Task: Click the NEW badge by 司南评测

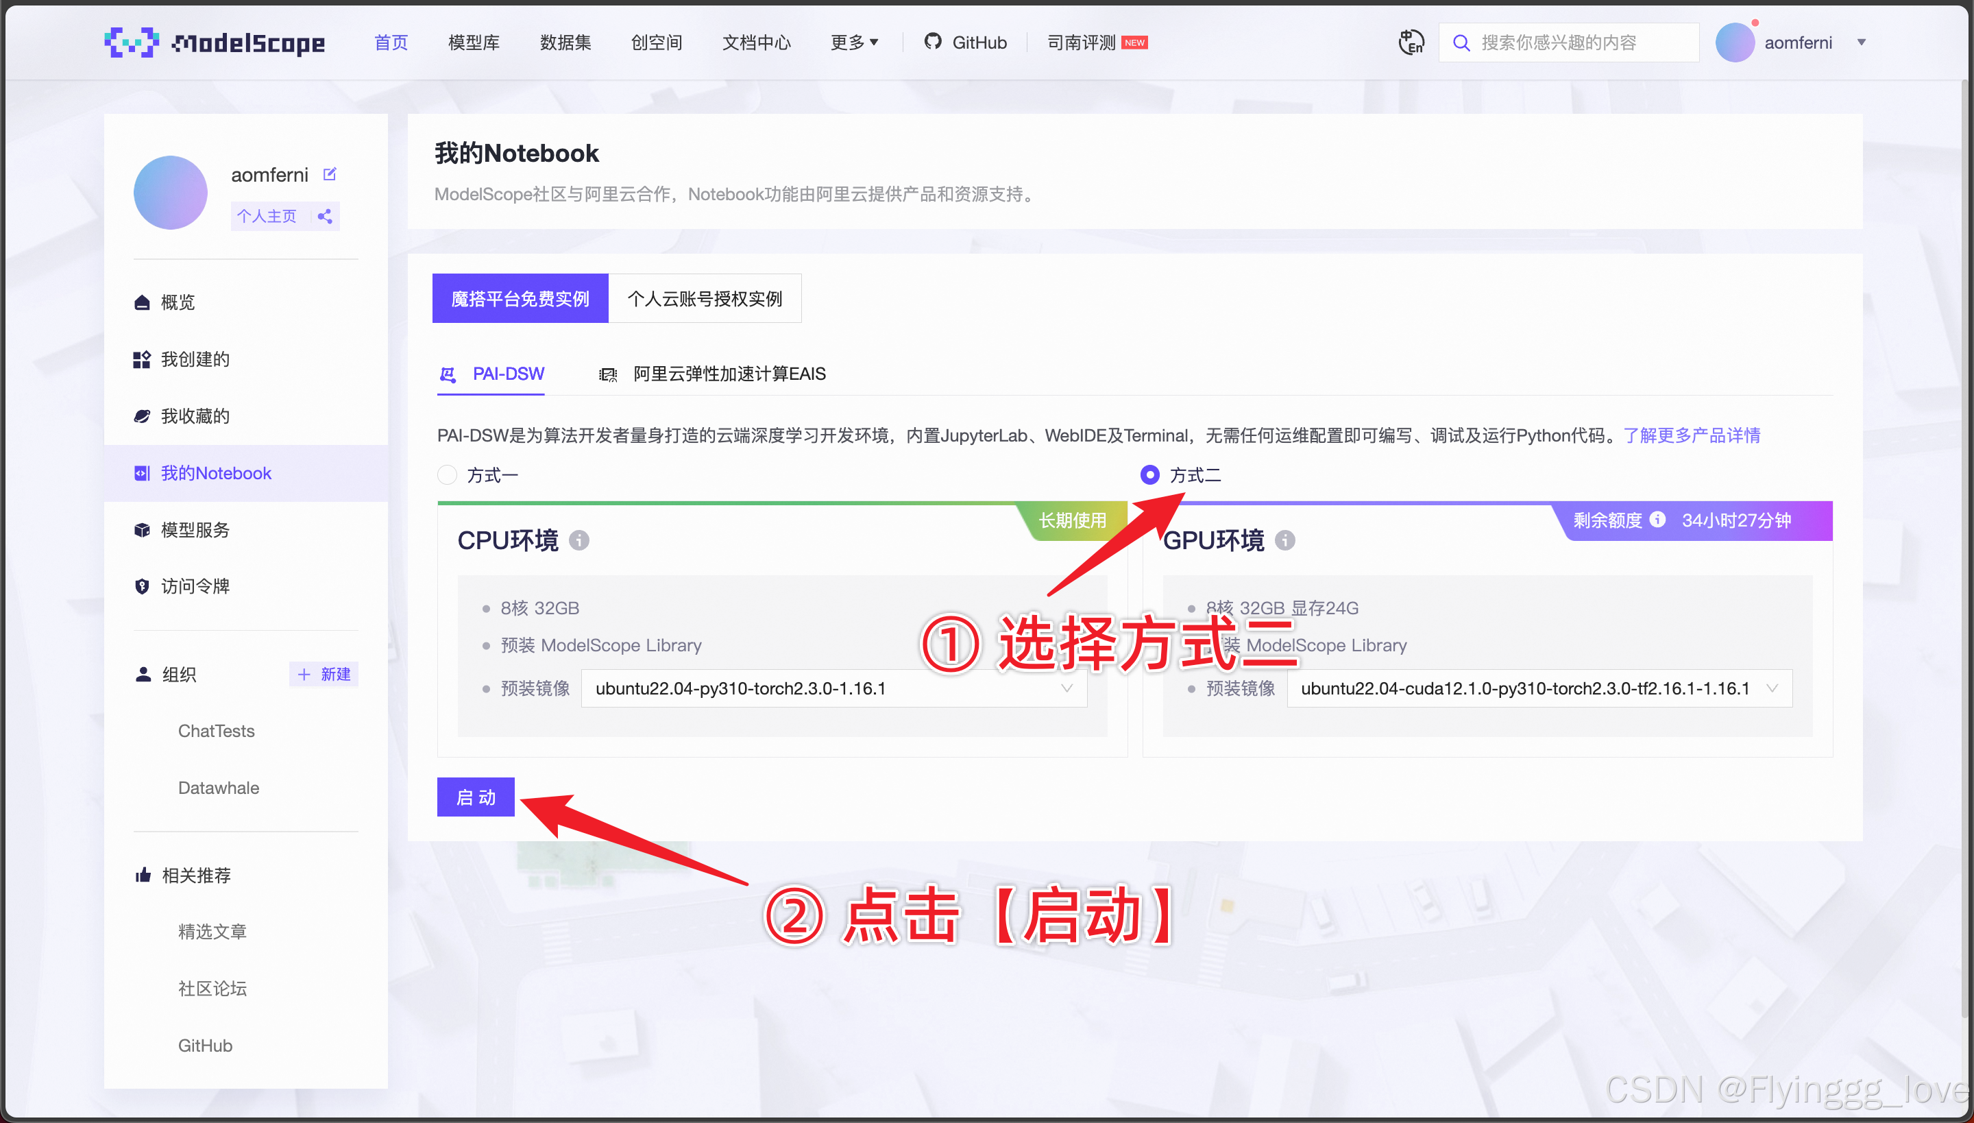Action: pos(1134,43)
